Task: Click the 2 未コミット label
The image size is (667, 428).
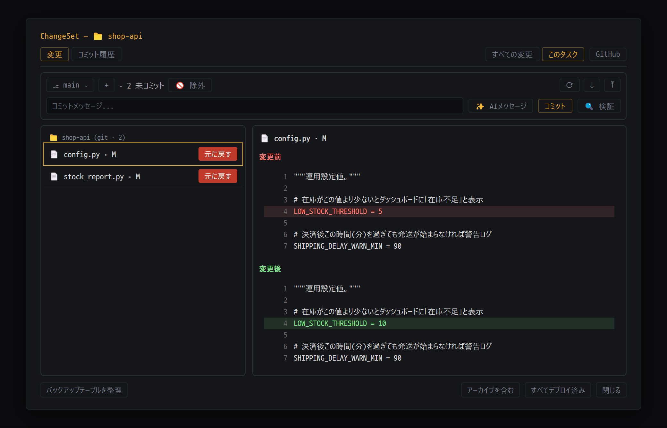Action: pos(146,86)
